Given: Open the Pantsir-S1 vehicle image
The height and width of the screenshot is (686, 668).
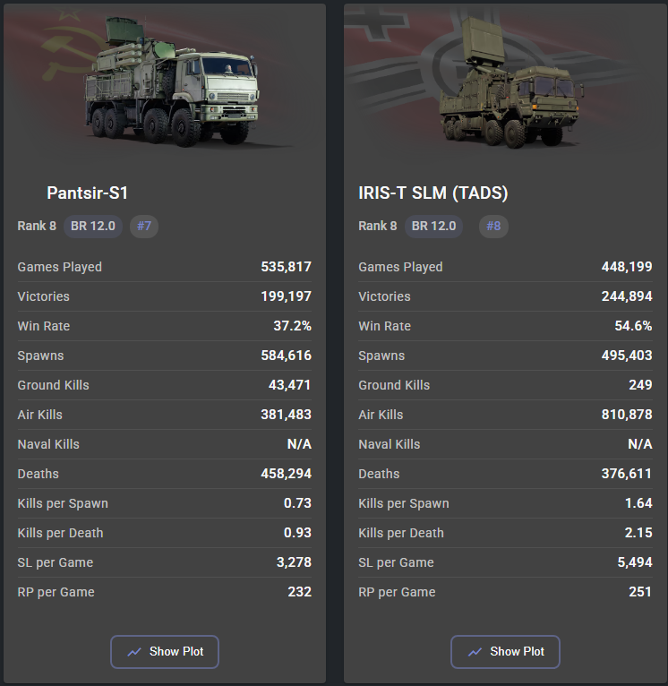Looking at the screenshot, I should [x=172, y=81].
